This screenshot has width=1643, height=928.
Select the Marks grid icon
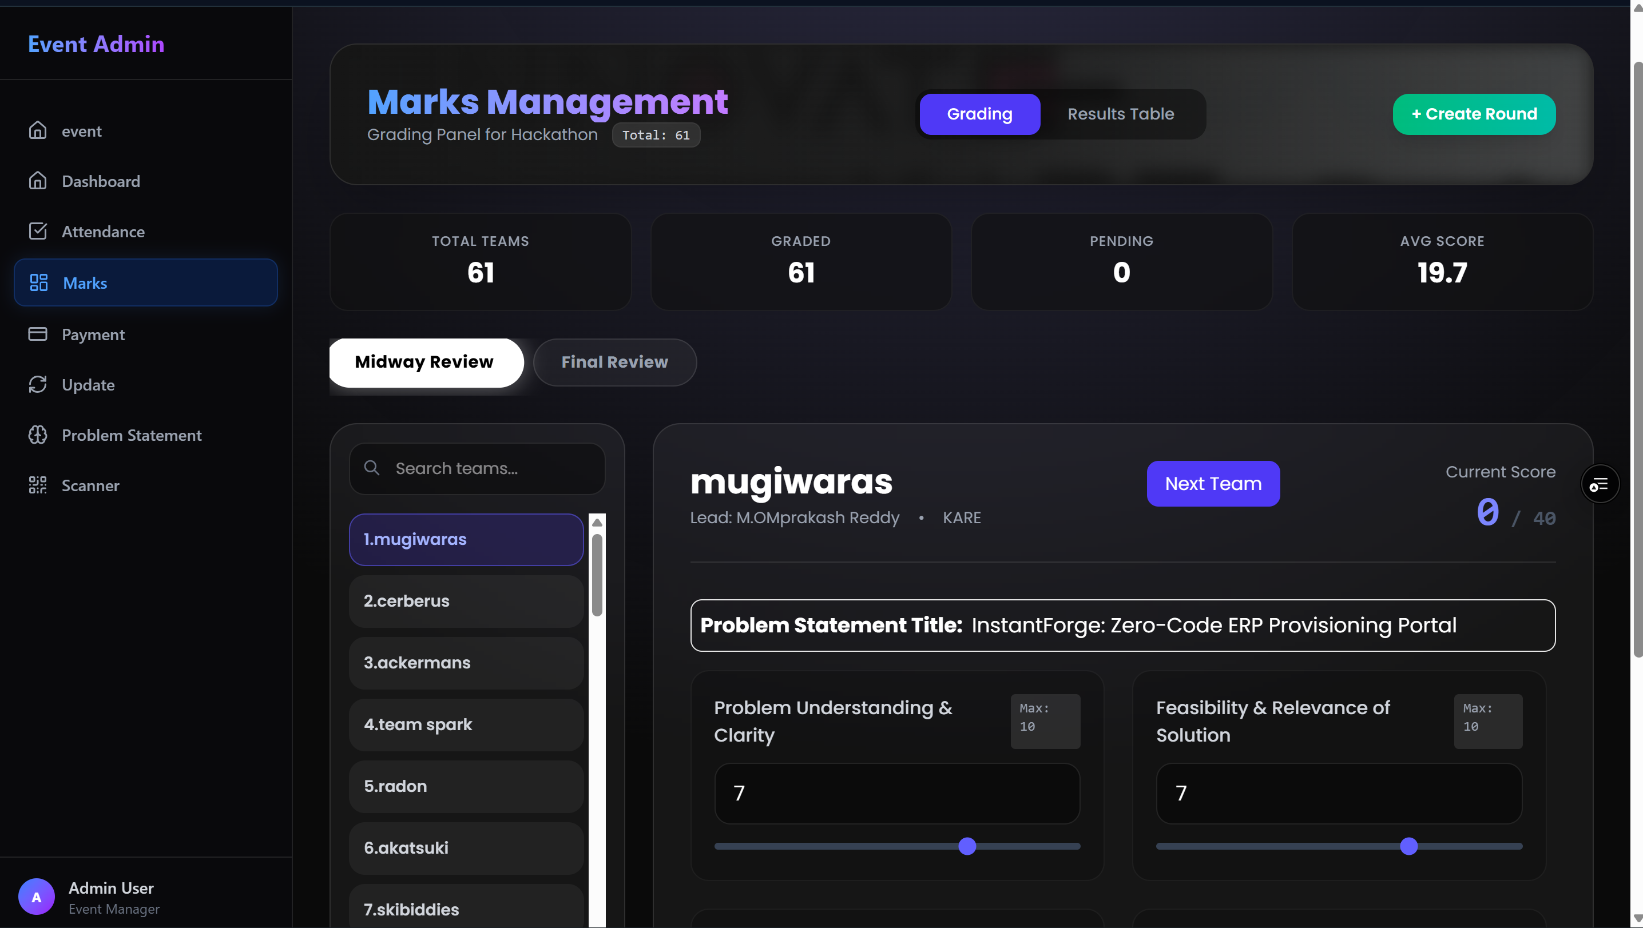pos(39,282)
